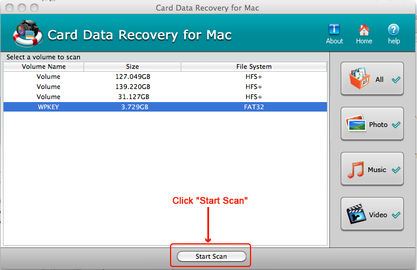Toggle the Music file type button
The height and width of the screenshot is (270, 417).
372,169
